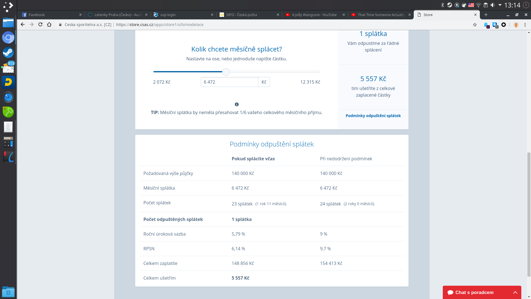Open a new browser tab
The image size is (531, 299).
[x=486, y=15]
